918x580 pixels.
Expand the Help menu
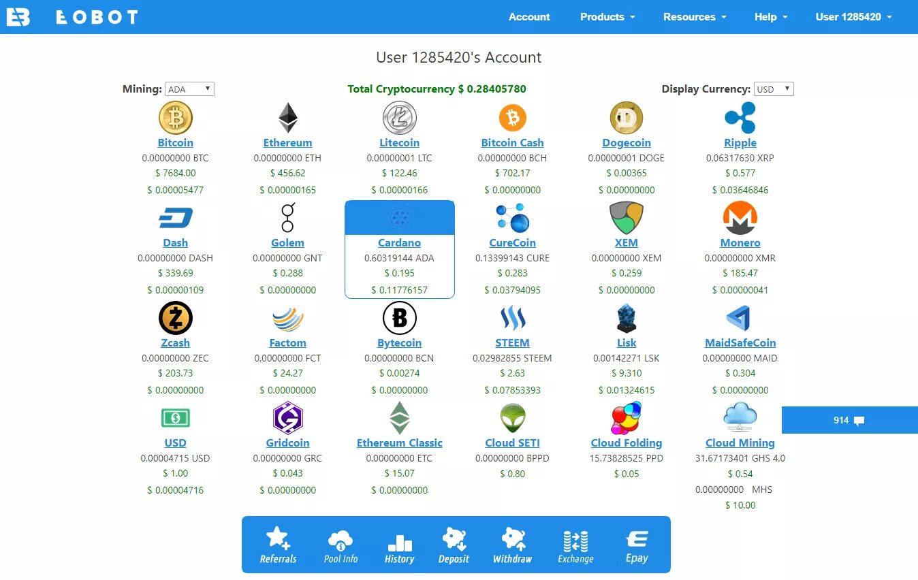(x=771, y=17)
